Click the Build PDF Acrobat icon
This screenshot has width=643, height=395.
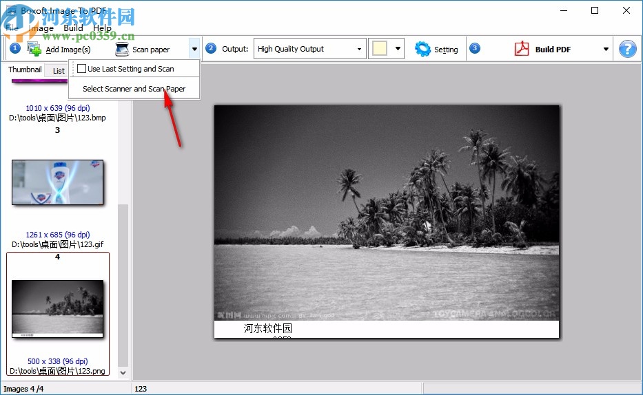522,49
